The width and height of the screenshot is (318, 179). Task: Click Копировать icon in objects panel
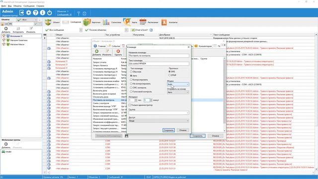[18, 29]
